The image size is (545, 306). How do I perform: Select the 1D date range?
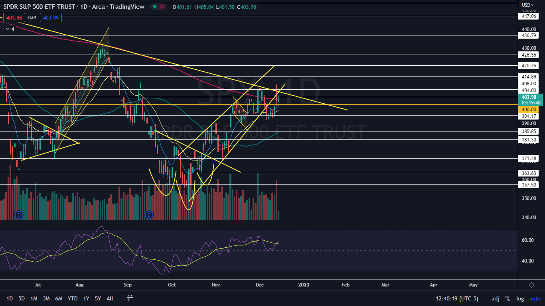pos(10,298)
